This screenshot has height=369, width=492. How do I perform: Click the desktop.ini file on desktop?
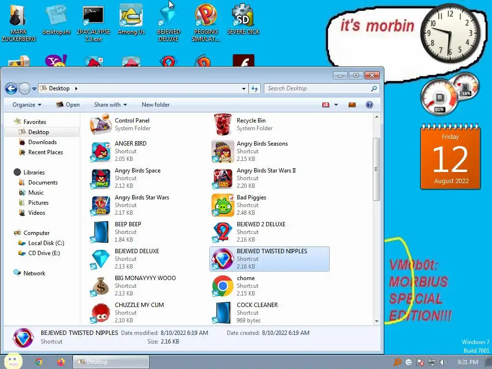(x=57, y=19)
